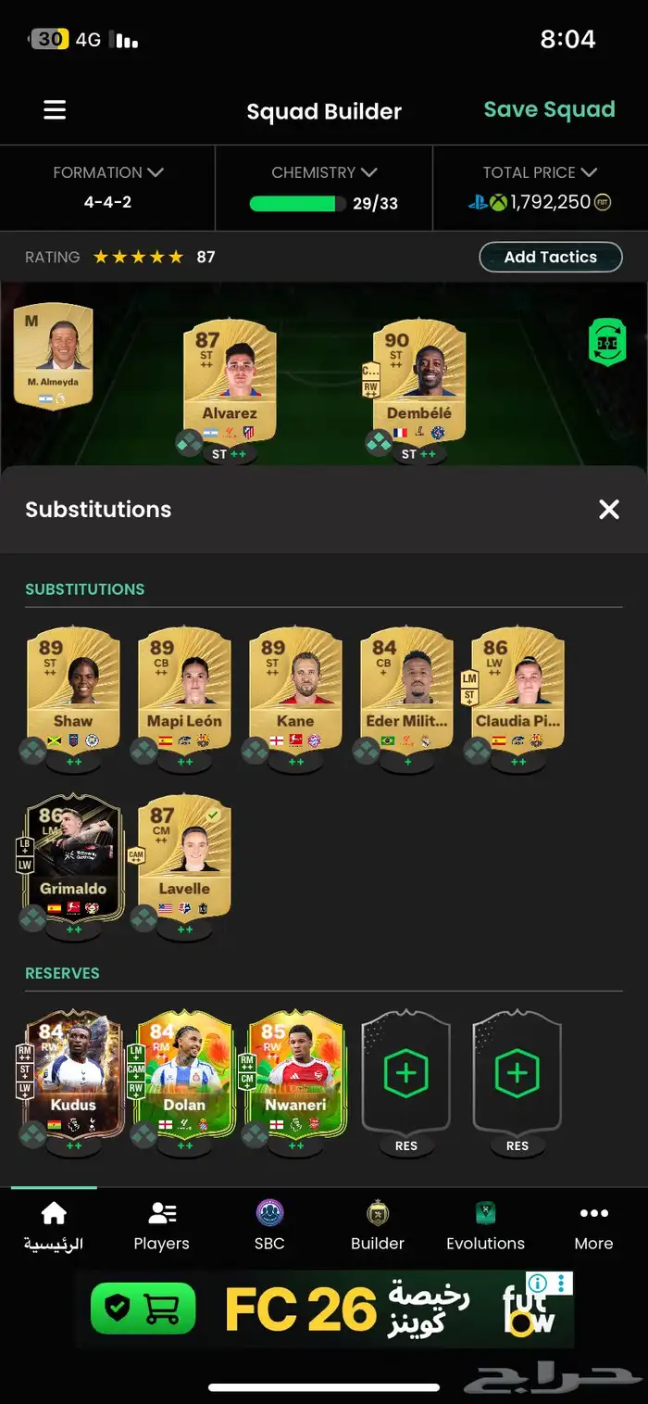Open the SBC icon
The height and width of the screenshot is (1404, 648).
pyautogui.click(x=269, y=1212)
